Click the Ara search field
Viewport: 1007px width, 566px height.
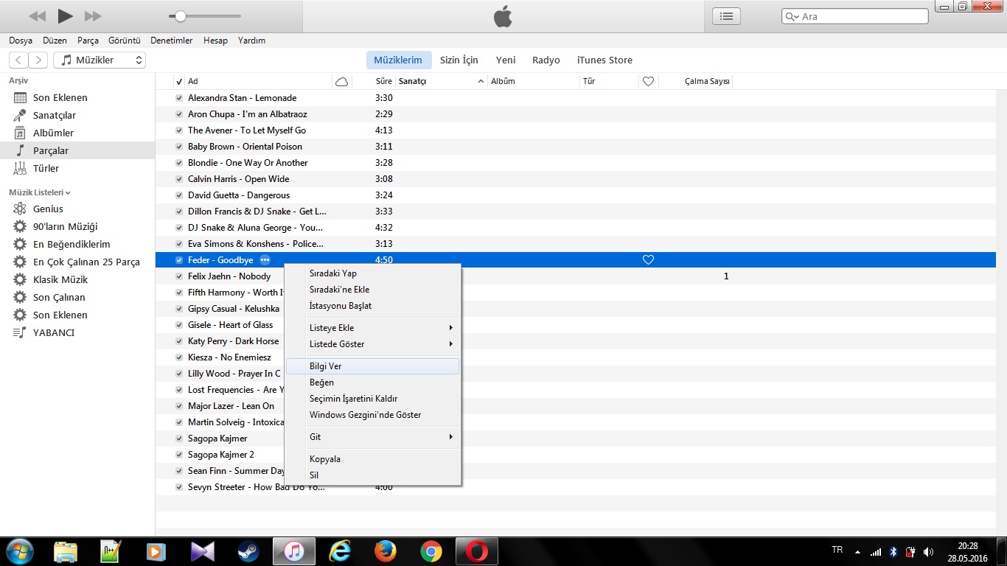tap(854, 16)
